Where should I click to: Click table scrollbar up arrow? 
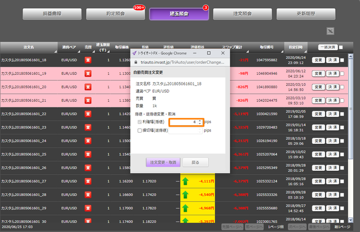pos(350,56)
